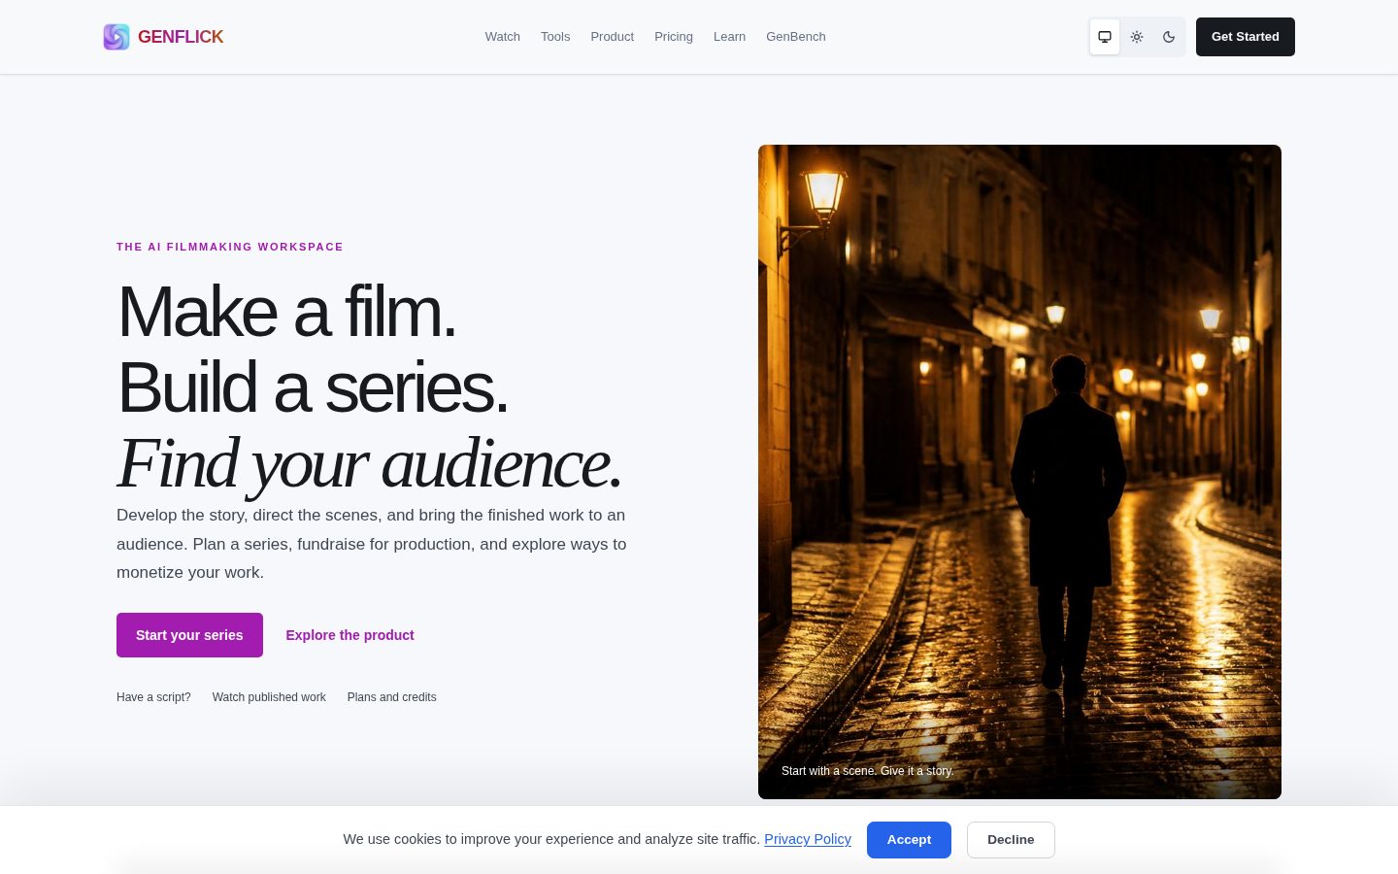The height and width of the screenshot is (874, 1398).
Task: Open the Have a script? link
Action: click(x=153, y=697)
